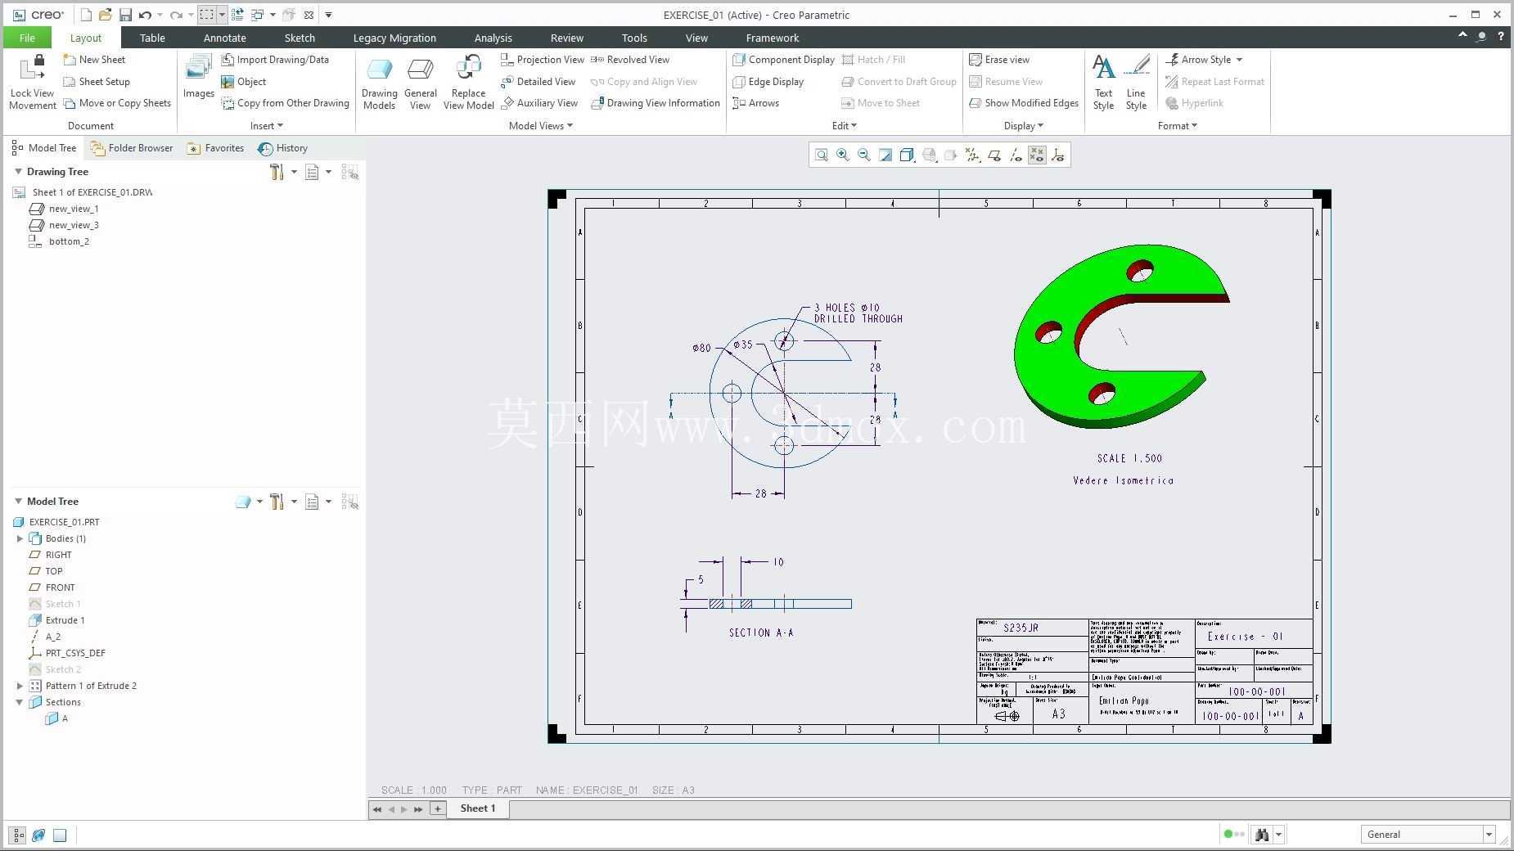Click Import Drawing/Data
Image resolution: width=1514 pixels, height=851 pixels.
(x=275, y=60)
